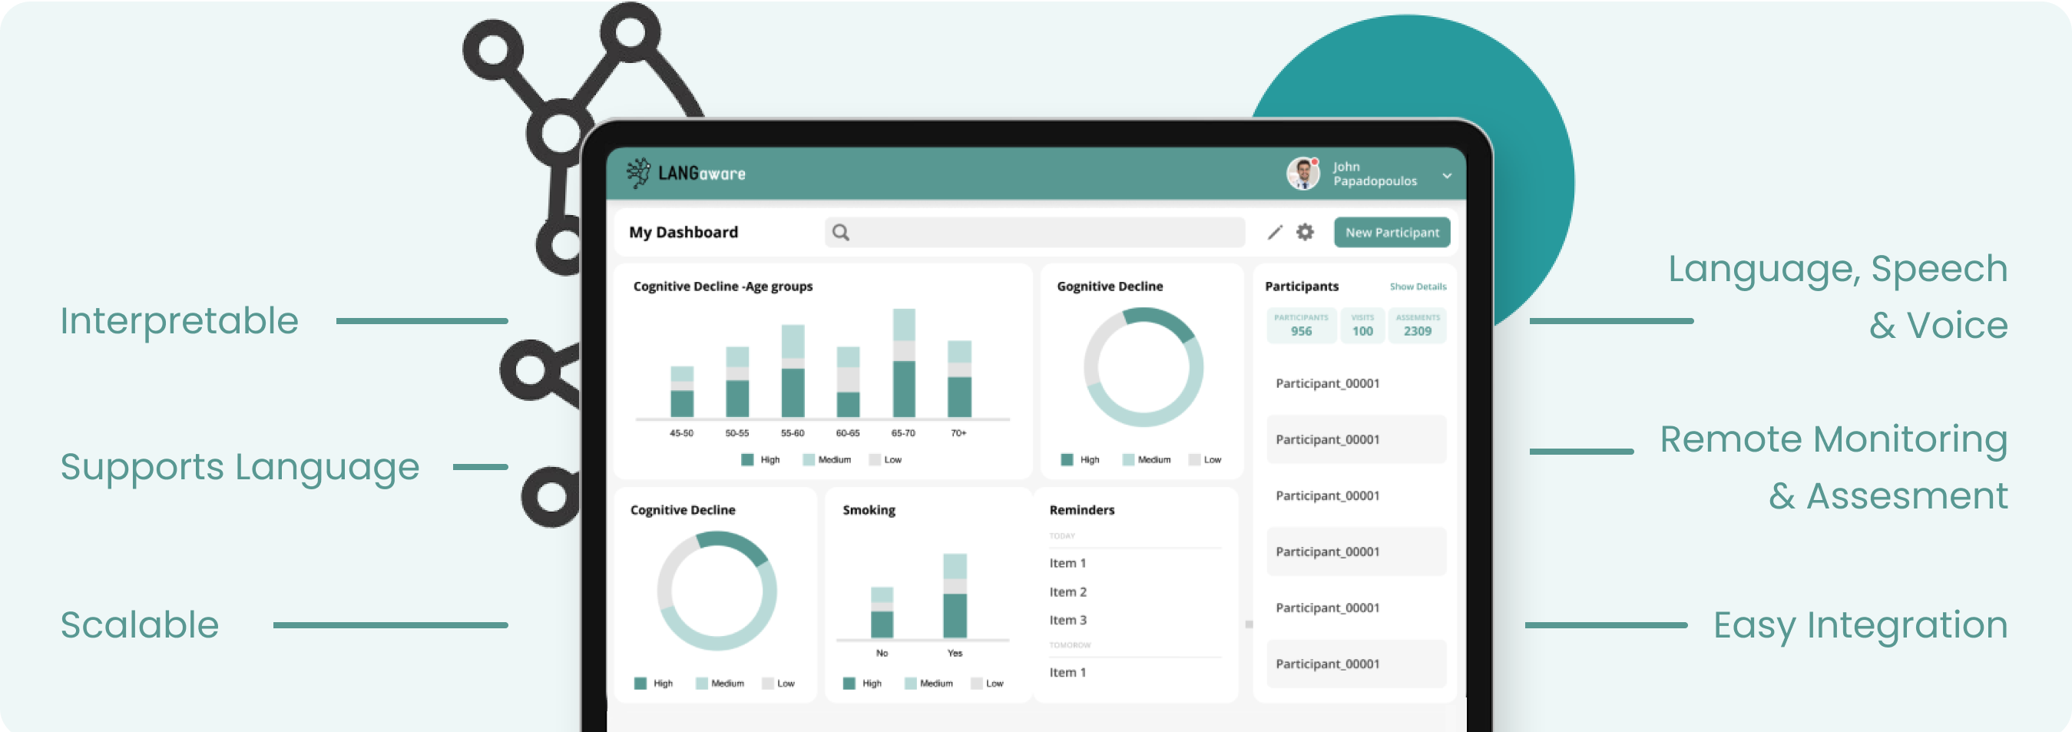Click the pencil edit icon
The height and width of the screenshot is (732, 2072).
tap(1275, 233)
